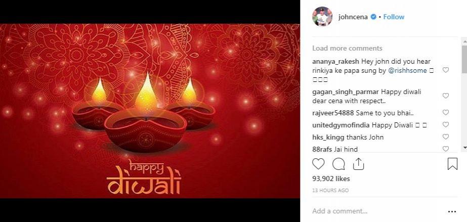Like ananya_rakesh's comment
Image resolution: width=467 pixels, height=222 pixels.
446,70
